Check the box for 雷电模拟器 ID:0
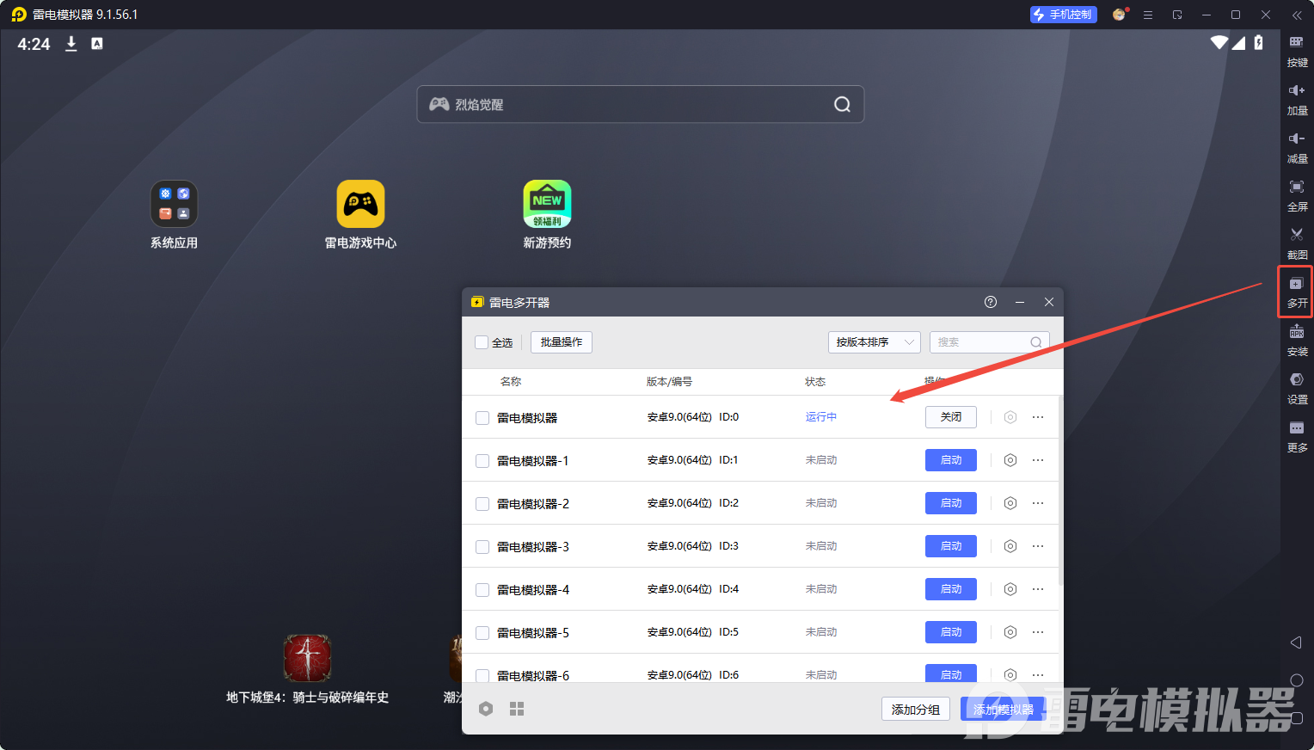1314x750 pixels. pos(482,418)
